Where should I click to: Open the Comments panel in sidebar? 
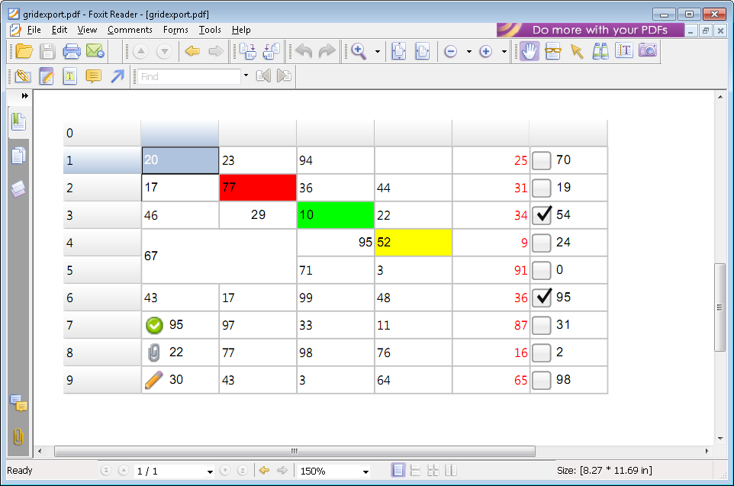pyautogui.click(x=19, y=403)
